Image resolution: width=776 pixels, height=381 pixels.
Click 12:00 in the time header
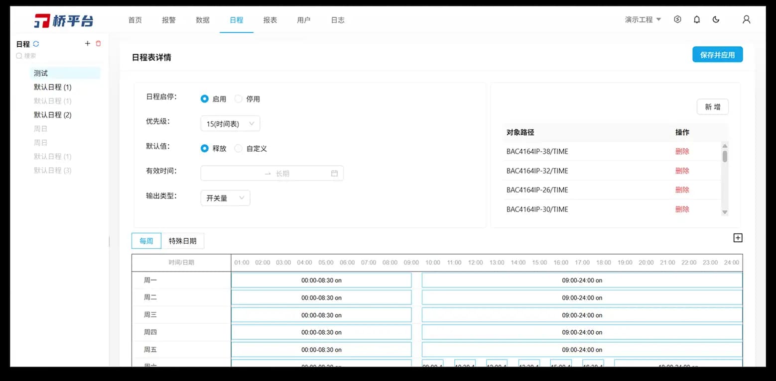(475, 263)
